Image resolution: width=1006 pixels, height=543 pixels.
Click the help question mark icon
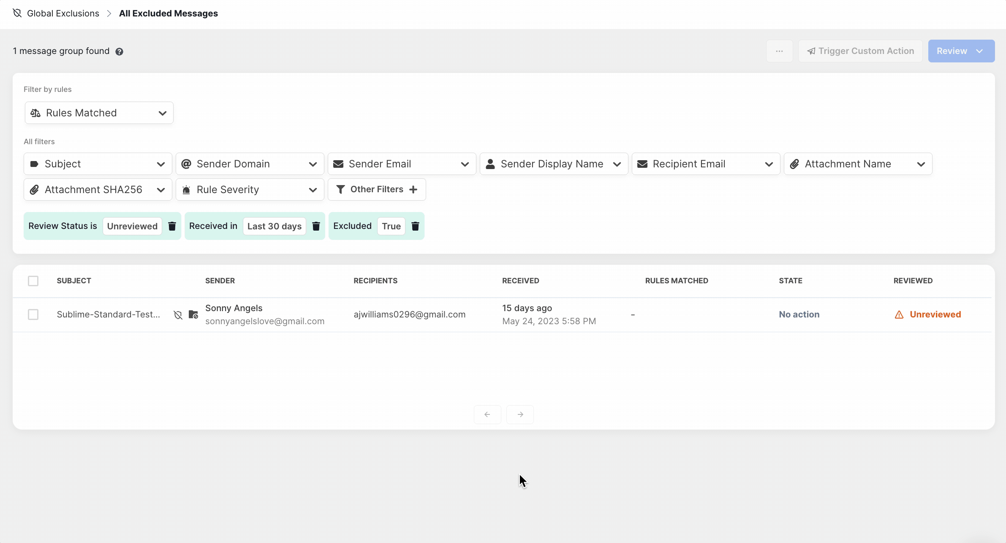(x=119, y=51)
